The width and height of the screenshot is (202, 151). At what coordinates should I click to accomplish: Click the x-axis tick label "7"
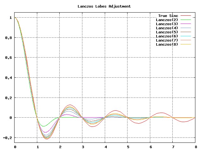coord(173,147)
